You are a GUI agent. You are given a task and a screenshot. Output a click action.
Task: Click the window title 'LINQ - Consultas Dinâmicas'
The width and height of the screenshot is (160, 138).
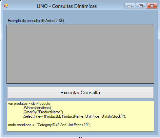[67, 6]
